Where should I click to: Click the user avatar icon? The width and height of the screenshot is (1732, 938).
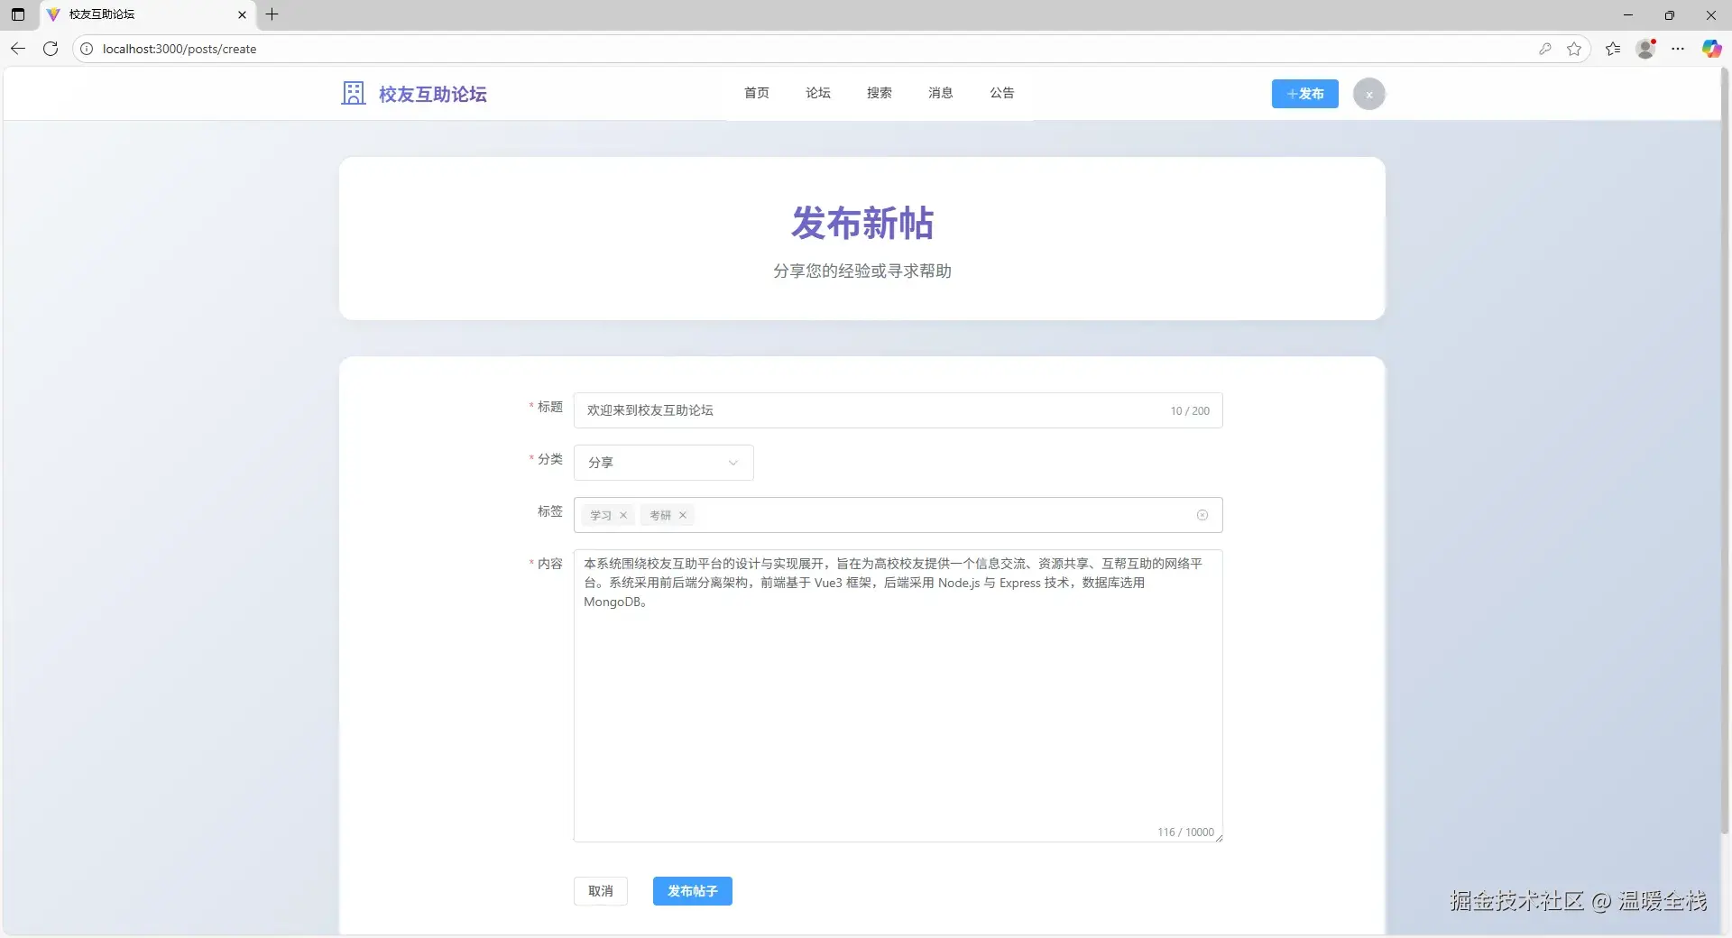pos(1368,94)
